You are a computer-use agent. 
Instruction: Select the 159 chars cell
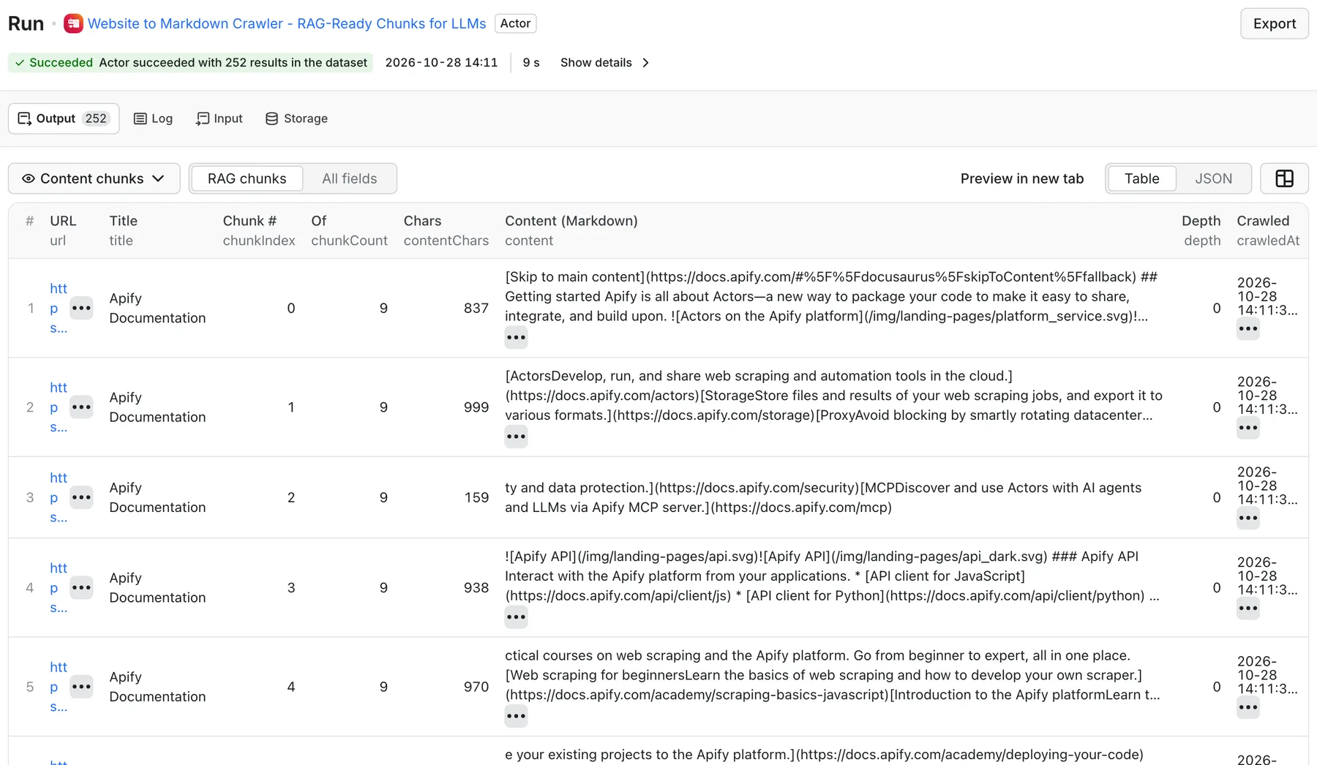[x=476, y=497]
